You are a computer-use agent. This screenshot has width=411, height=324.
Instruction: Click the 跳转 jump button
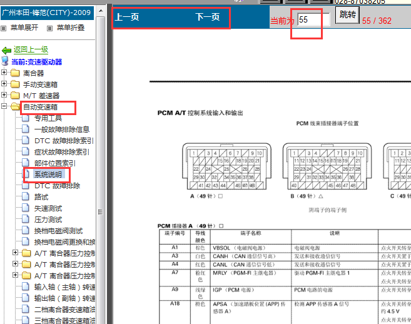coord(347,15)
